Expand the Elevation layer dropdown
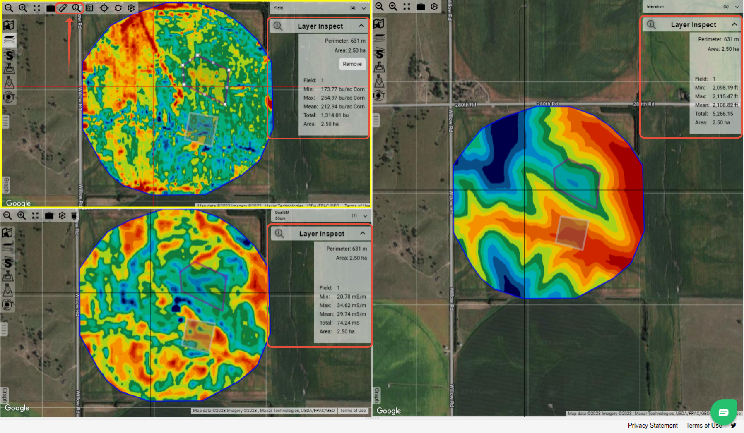The height and width of the screenshot is (433, 744). [737, 7]
